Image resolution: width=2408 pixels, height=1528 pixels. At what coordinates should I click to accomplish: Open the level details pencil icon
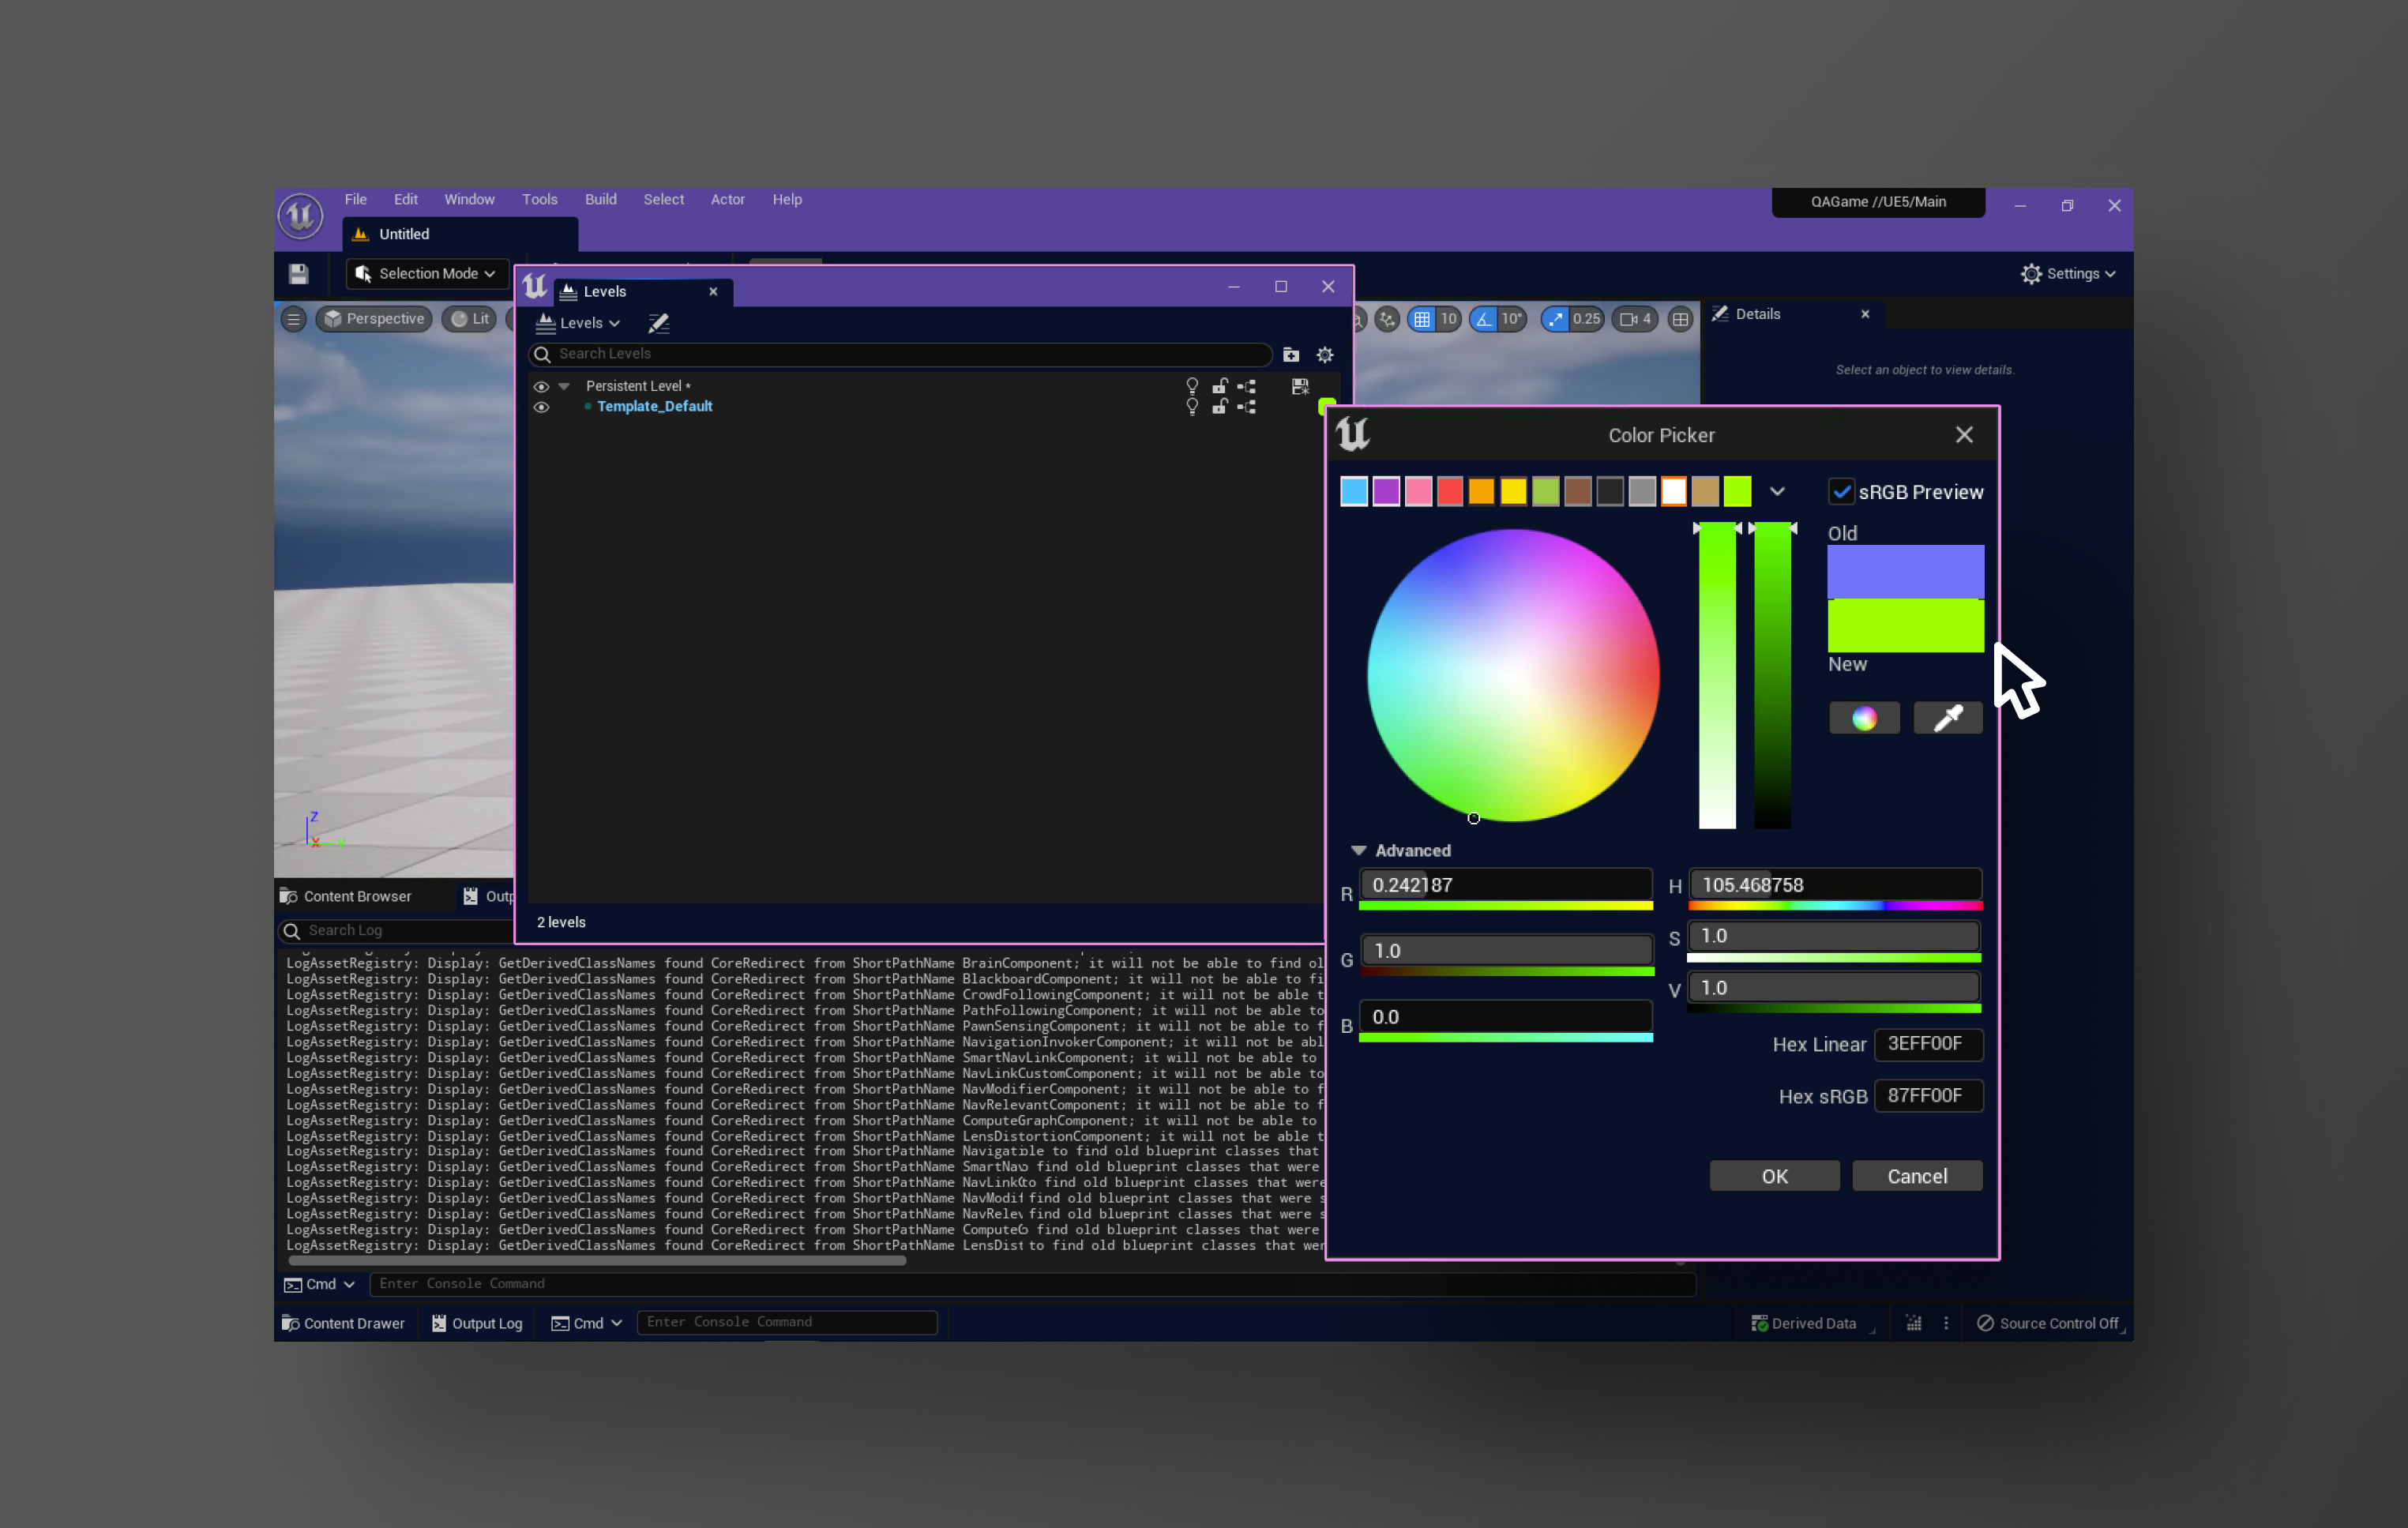pos(658,323)
